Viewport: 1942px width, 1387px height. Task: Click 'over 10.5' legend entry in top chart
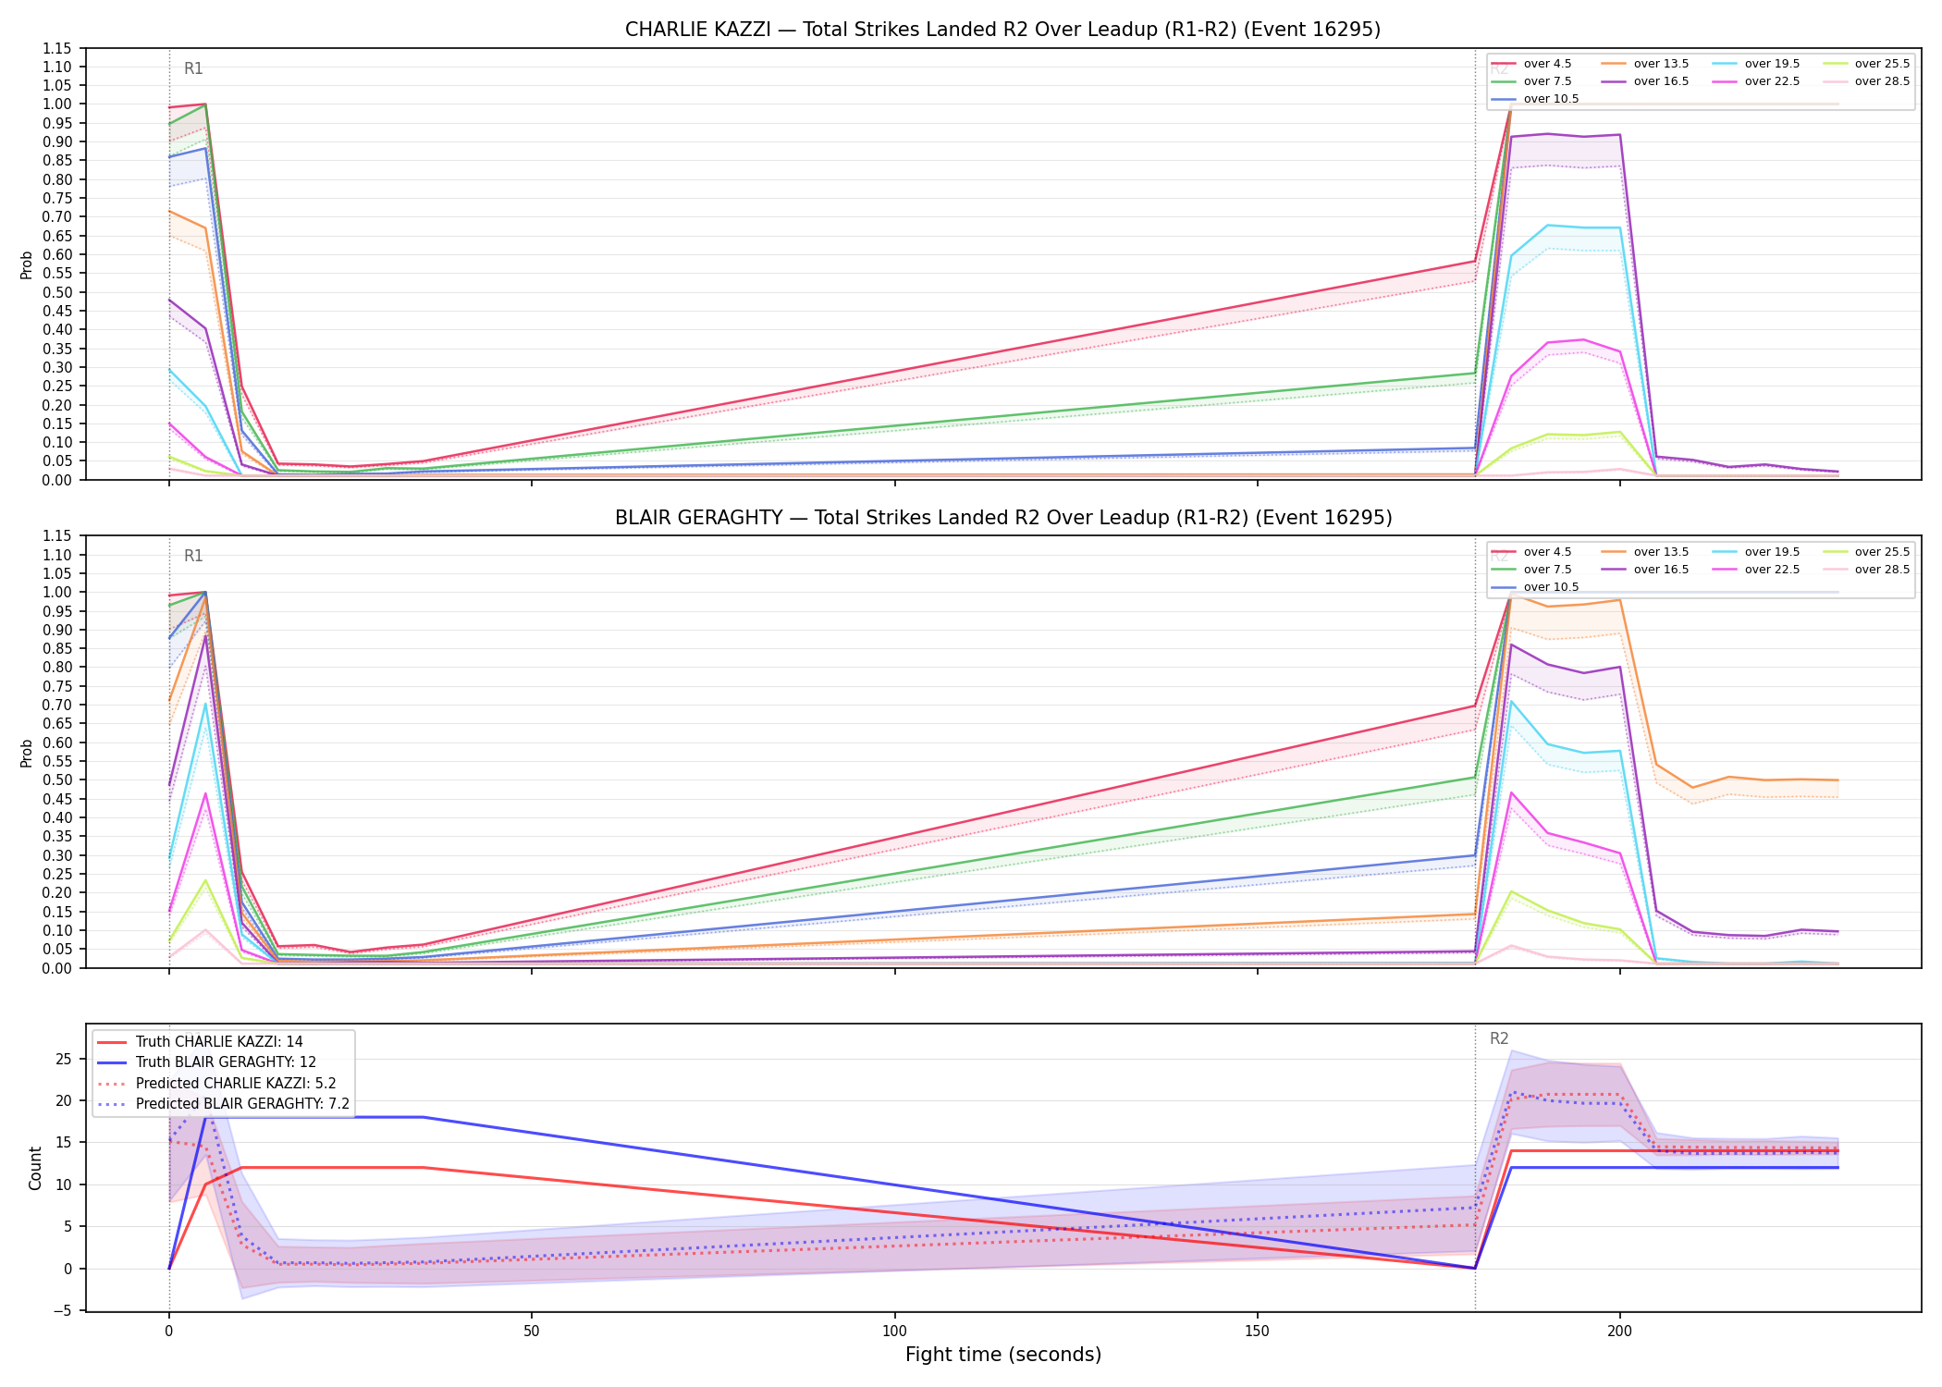point(1535,99)
